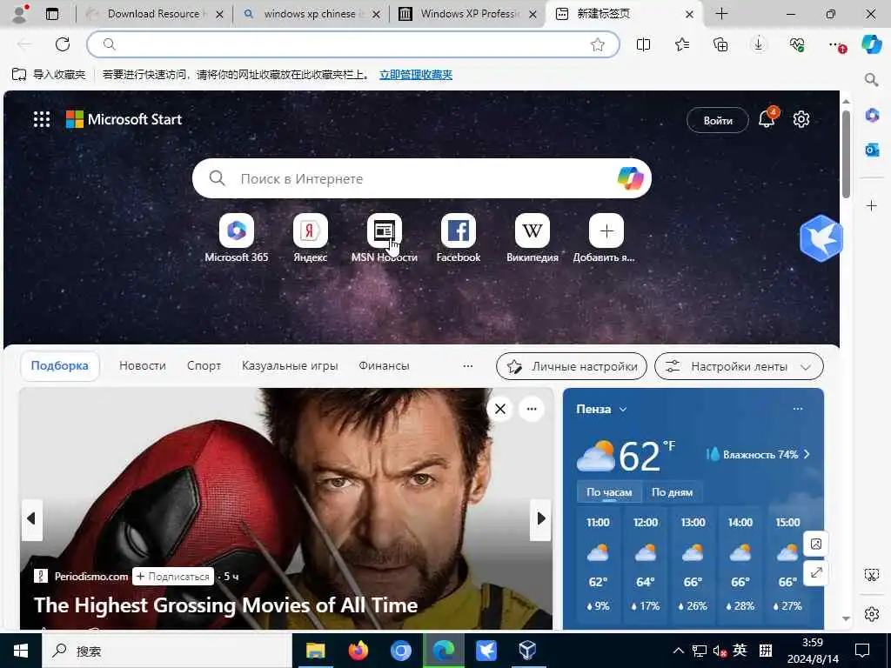Click the Войти sign-in button

click(x=718, y=120)
